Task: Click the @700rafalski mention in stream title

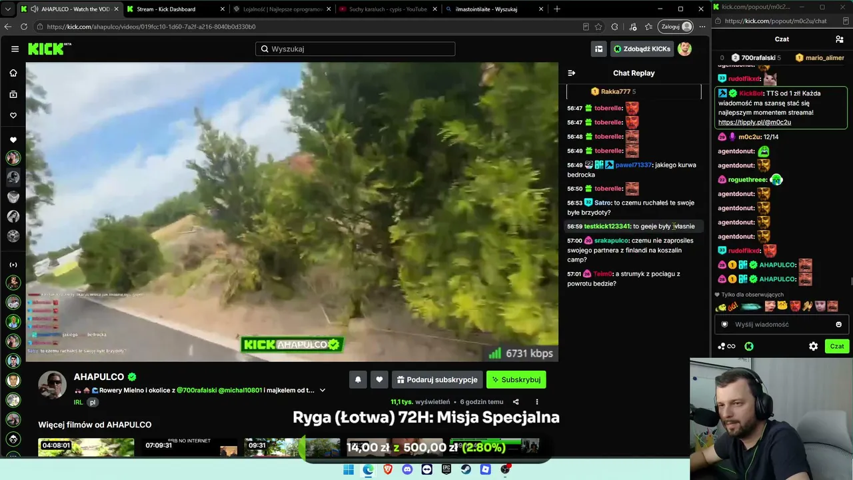Action: pos(196,391)
